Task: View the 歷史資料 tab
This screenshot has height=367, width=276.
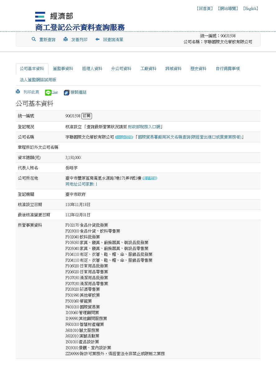Action: [x=198, y=69]
